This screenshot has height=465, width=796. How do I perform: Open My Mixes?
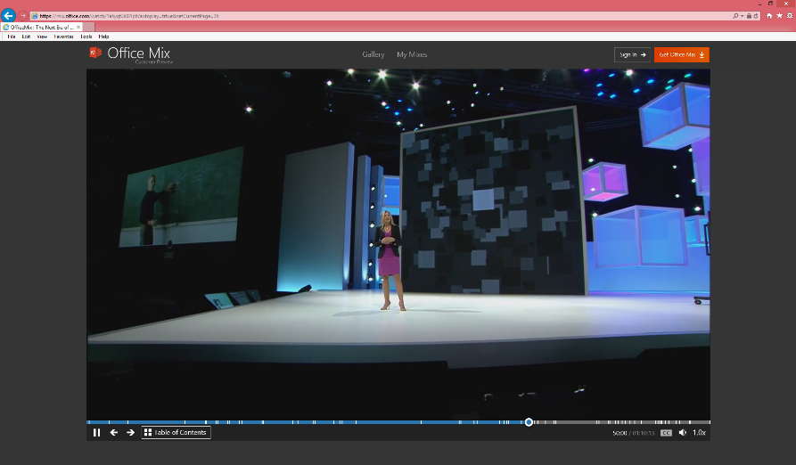pyautogui.click(x=412, y=55)
